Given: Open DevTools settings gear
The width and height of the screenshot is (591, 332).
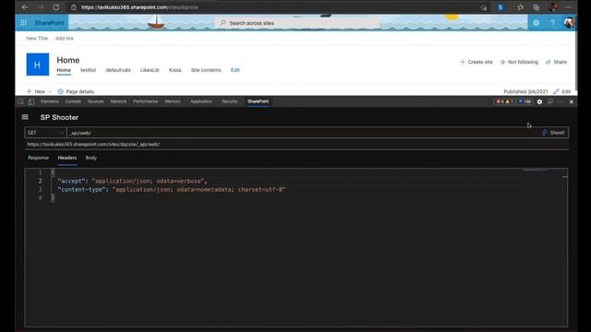Looking at the screenshot, I should [539, 101].
